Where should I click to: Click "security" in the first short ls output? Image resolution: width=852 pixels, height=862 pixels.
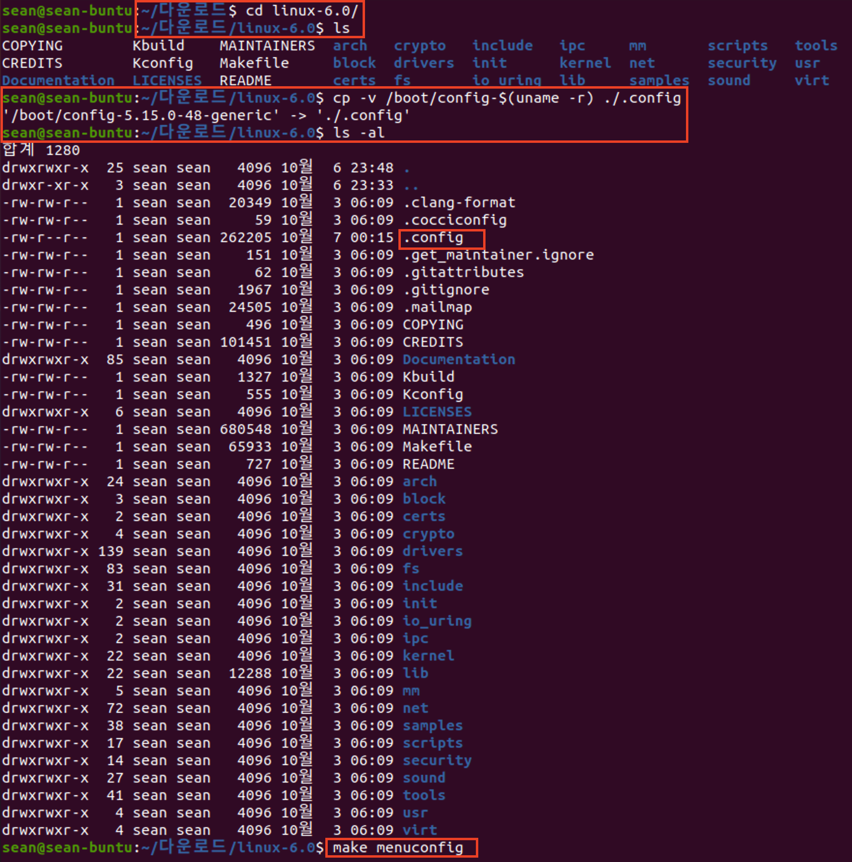[742, 63]
